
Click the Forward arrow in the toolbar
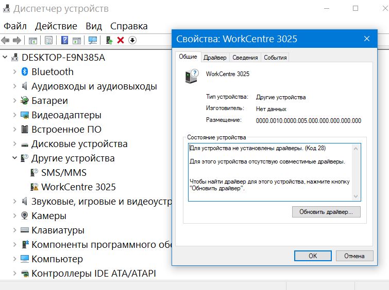(16, 40)
